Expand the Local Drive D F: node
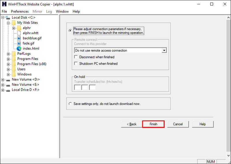 pos(3,90)
